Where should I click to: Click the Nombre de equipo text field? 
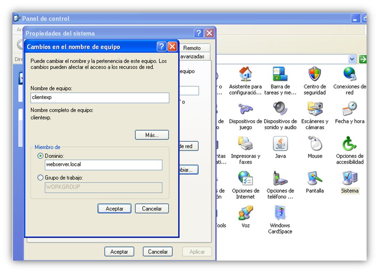pyautogui.click(x=100, y=98)
